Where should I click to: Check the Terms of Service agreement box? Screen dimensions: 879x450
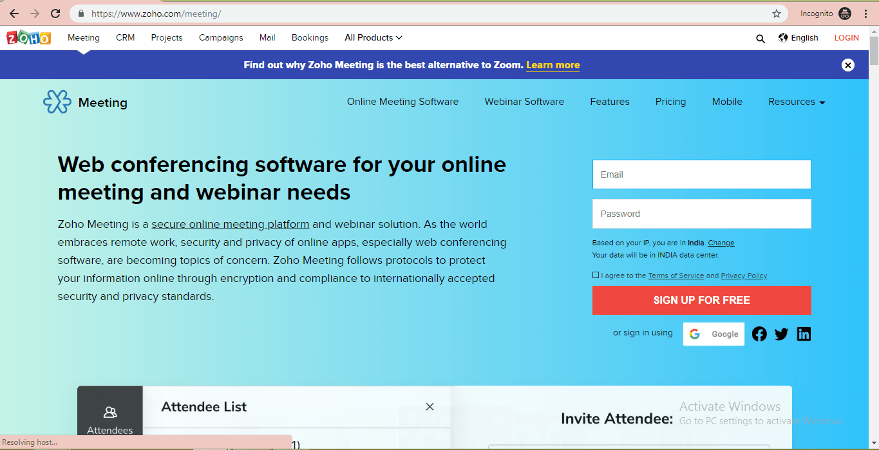click(596, 275)
